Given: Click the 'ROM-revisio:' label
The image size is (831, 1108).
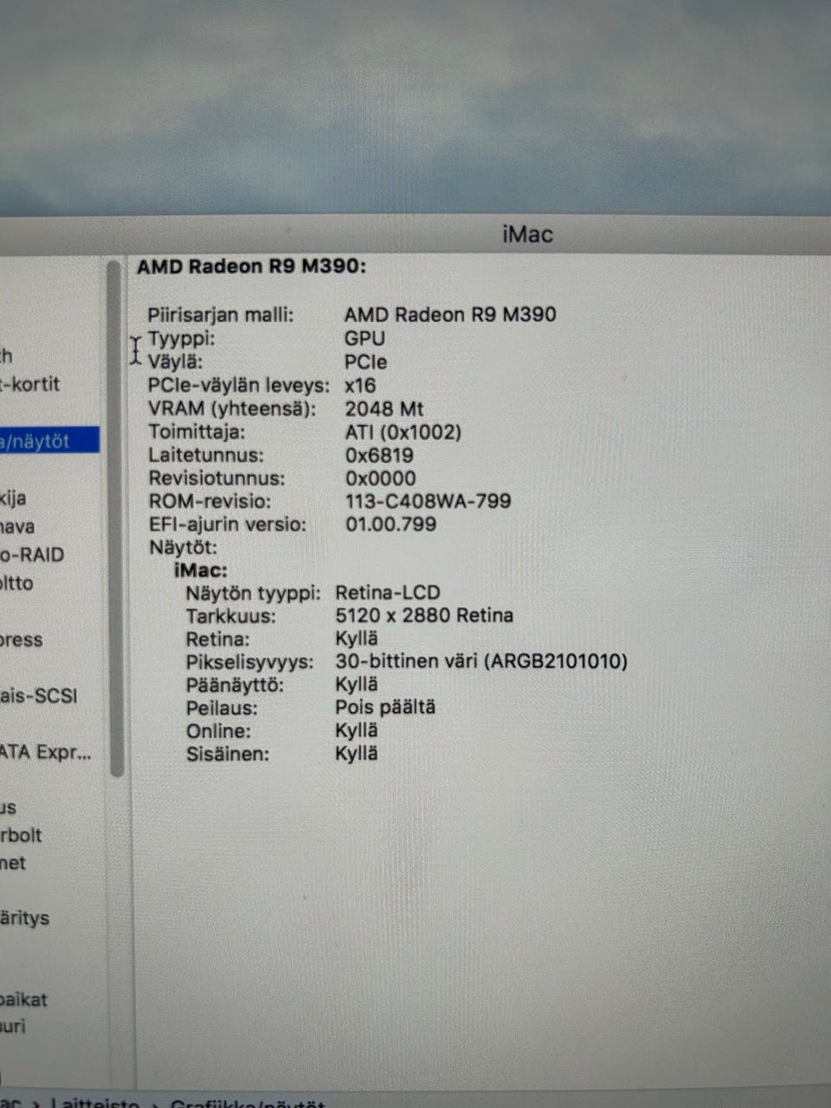Looking at the screenshot, I should tap(209, 501).
